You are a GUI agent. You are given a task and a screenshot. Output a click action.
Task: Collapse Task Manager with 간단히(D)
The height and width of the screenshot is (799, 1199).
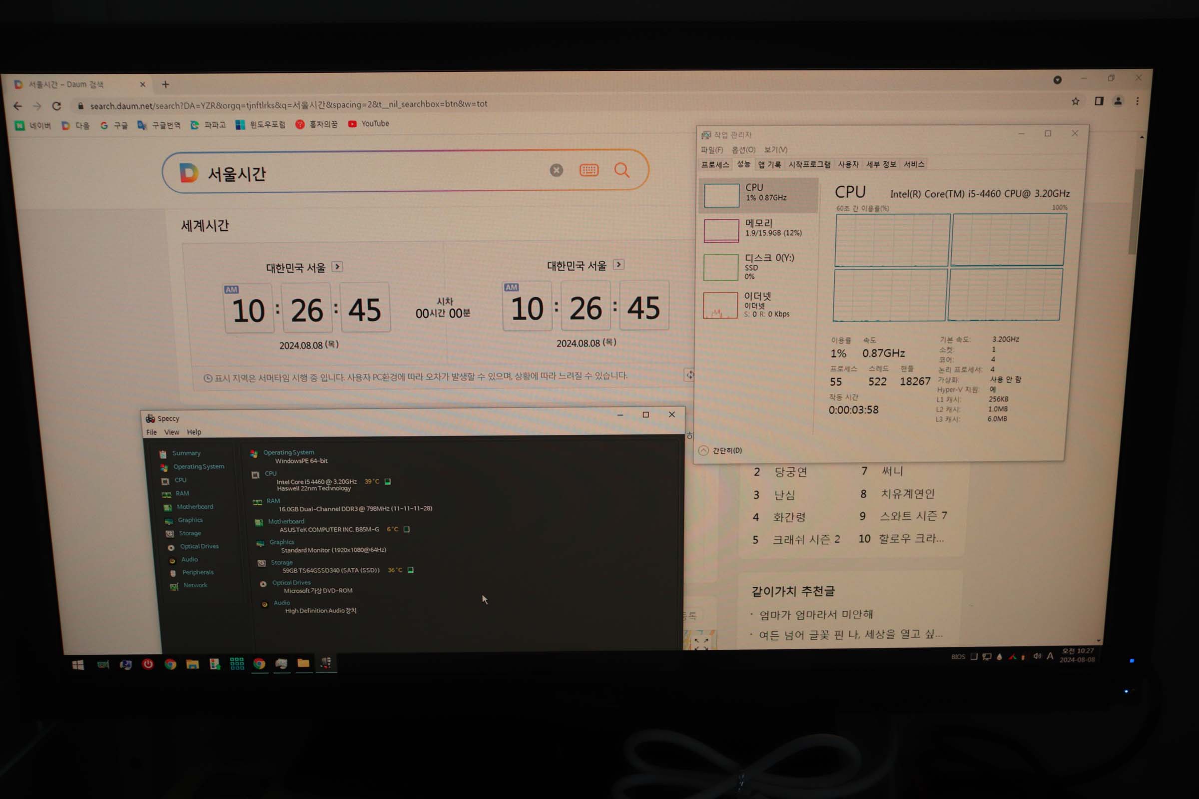tap(721, 450)
